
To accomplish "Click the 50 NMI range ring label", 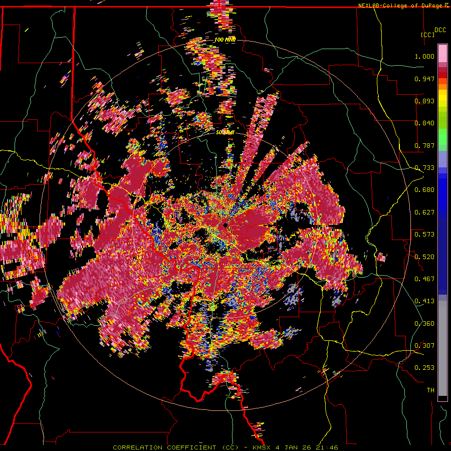I will [x=225, y=133].
